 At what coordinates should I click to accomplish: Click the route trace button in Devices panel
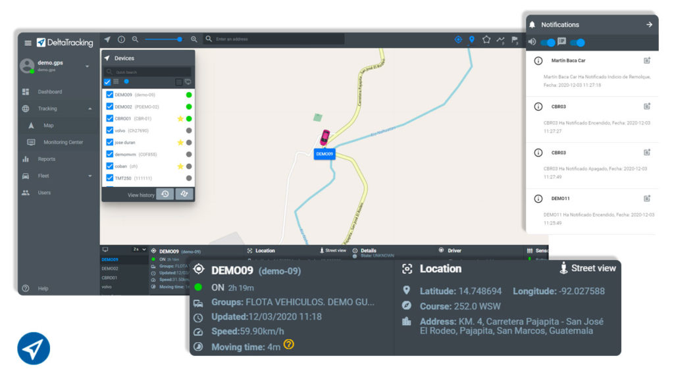point(184,194)
